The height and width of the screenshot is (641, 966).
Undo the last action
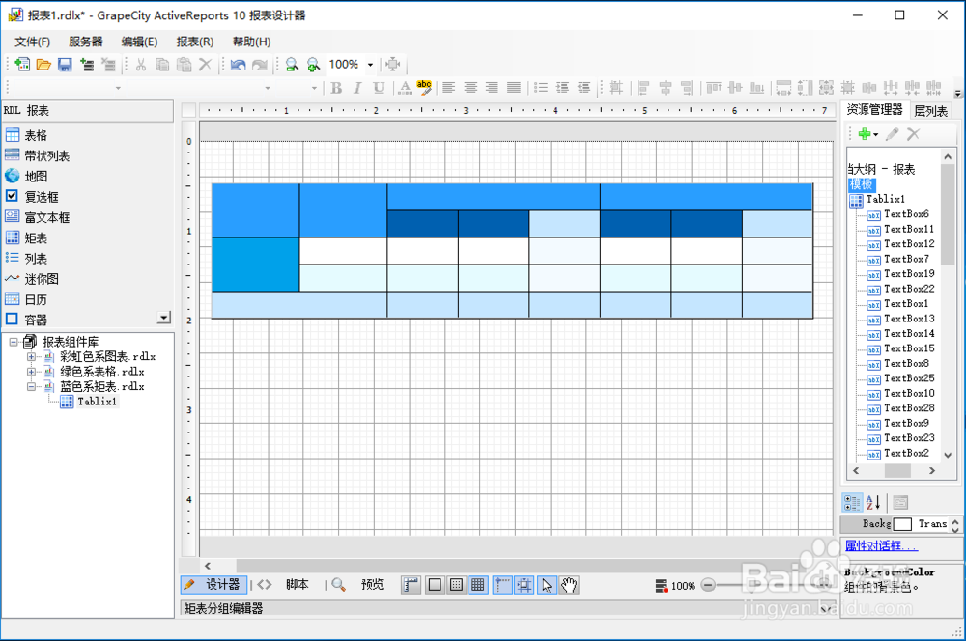[238, 64]
